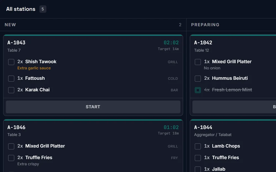Click the 01:02 timer on A-1046
The width and height of the screenshot is (276, 172).
point(171,127)
